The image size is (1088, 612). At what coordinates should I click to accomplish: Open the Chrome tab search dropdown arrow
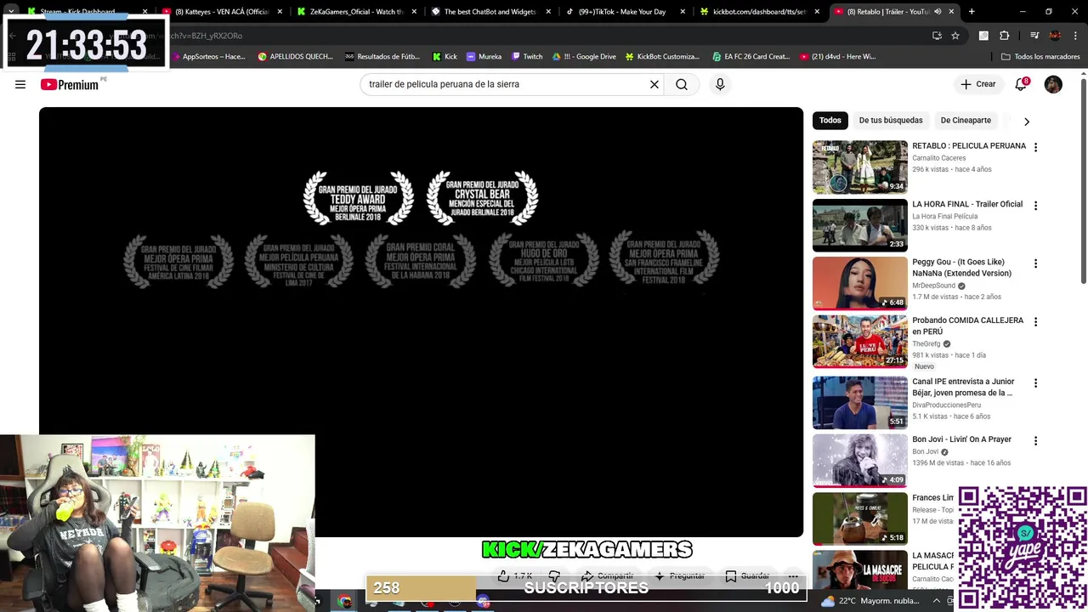click(x=11, y=12)
